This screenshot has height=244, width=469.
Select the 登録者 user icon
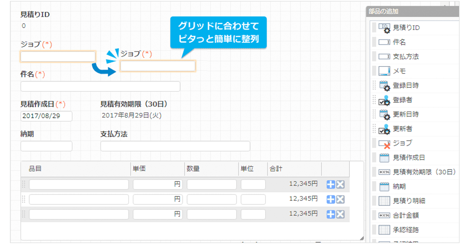[385, 100]
